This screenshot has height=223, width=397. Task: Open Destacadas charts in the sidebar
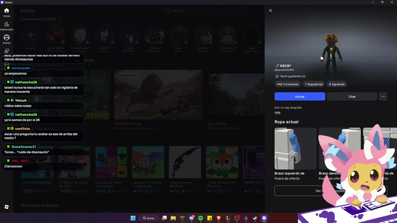tap(7, 26)
